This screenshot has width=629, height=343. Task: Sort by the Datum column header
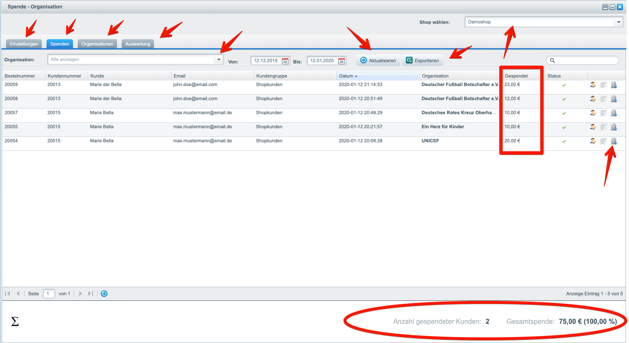[x=377, y=76]
